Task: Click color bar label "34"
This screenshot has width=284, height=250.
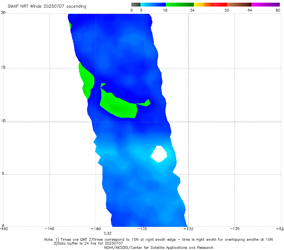Action: (x=192, y=10)
